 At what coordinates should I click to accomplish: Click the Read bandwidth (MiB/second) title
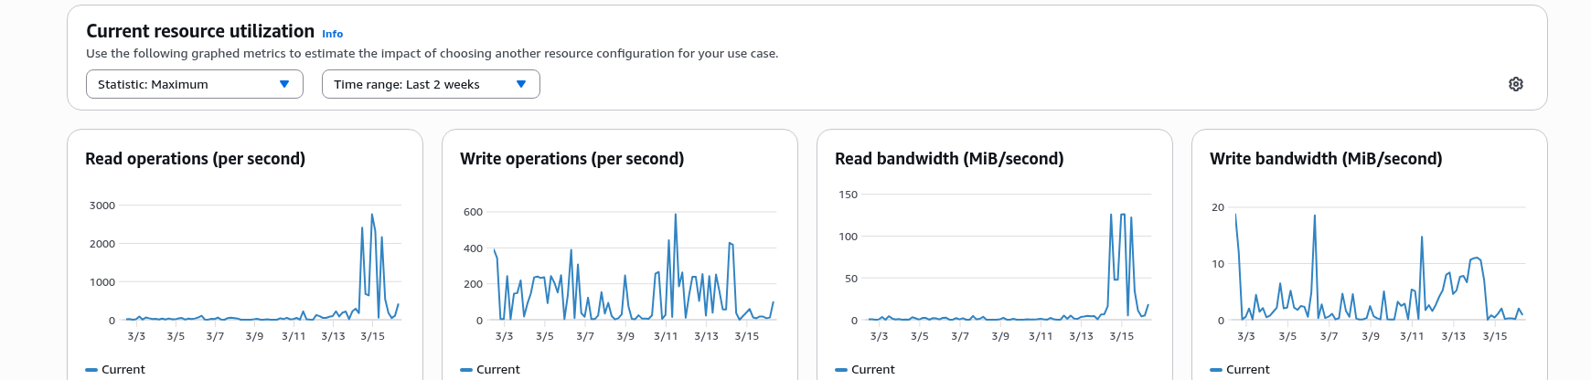pyautogui.click(x=949, y=159)
